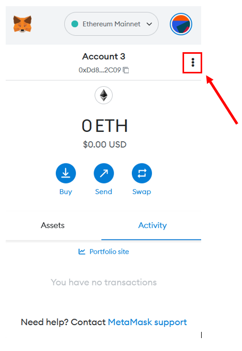This screenshot has width=242, height=351.
Task: Click the Portfolio site chart icon
Action: (82, 252)
